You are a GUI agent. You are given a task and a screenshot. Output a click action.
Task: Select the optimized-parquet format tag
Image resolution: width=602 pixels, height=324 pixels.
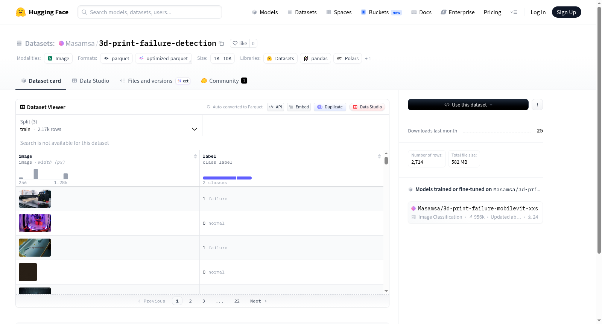(163, 58)
